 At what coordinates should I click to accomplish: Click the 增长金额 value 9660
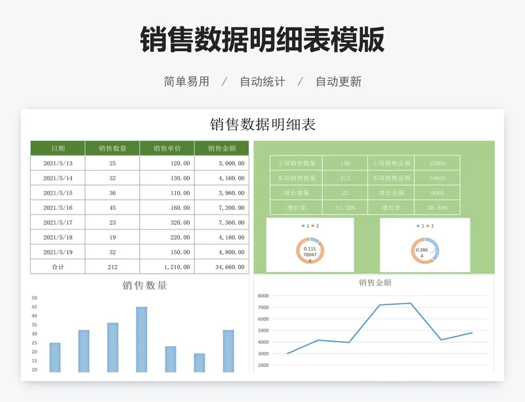(437, 193)
